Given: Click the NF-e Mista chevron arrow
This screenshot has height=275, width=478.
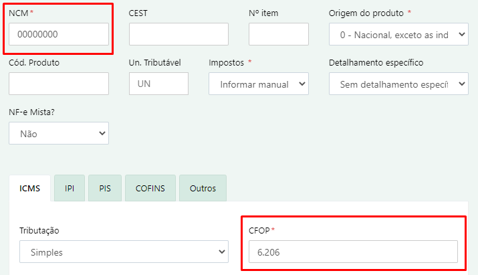Looking at the screenshot, I should pyautogui.click(x=102, y=133).
